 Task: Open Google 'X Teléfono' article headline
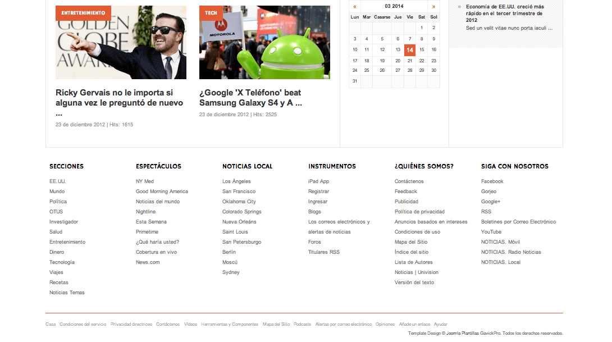(250, 98)
